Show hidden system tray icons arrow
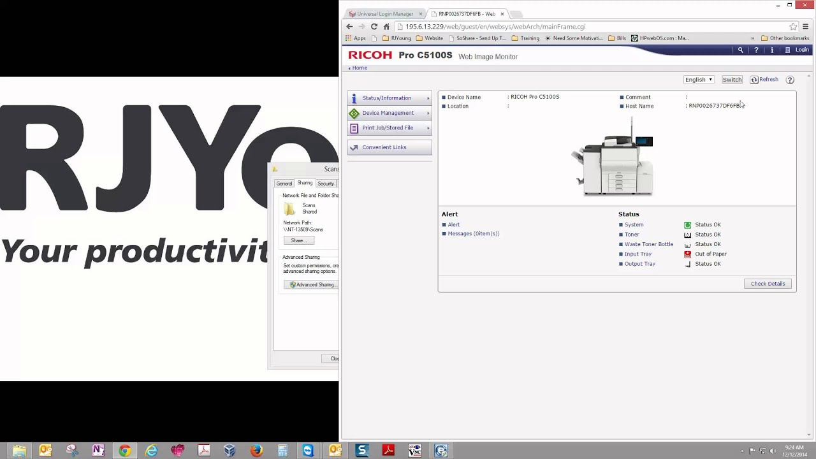This screenshot has width=816, height=459. coord(743,451)
